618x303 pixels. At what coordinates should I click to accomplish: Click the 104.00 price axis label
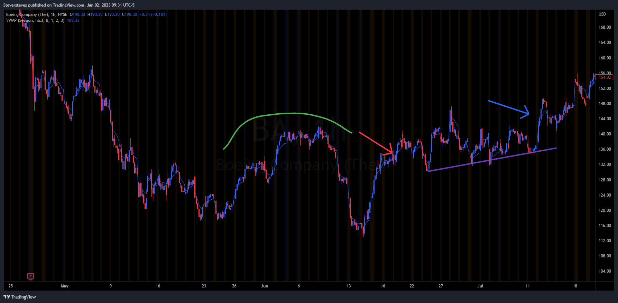[605, 271]
